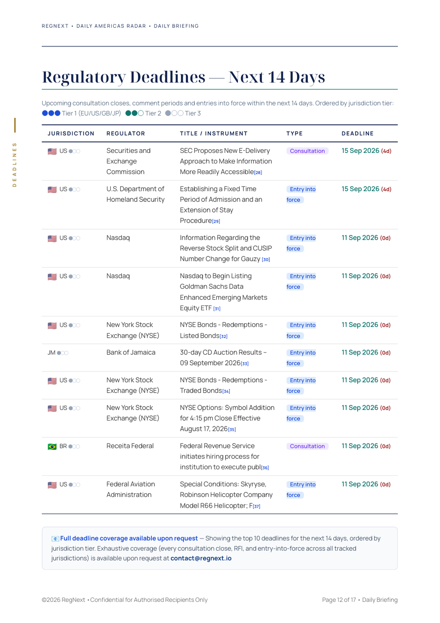
Task: Click the ©2026 RegNext confidentiality footer
Action: 125,600
